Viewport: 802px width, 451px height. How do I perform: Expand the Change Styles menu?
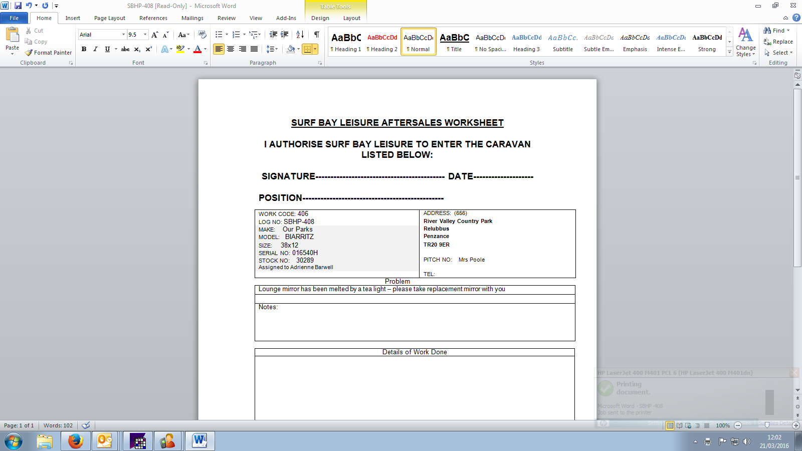pyautogui.click(x=745, y=43)
